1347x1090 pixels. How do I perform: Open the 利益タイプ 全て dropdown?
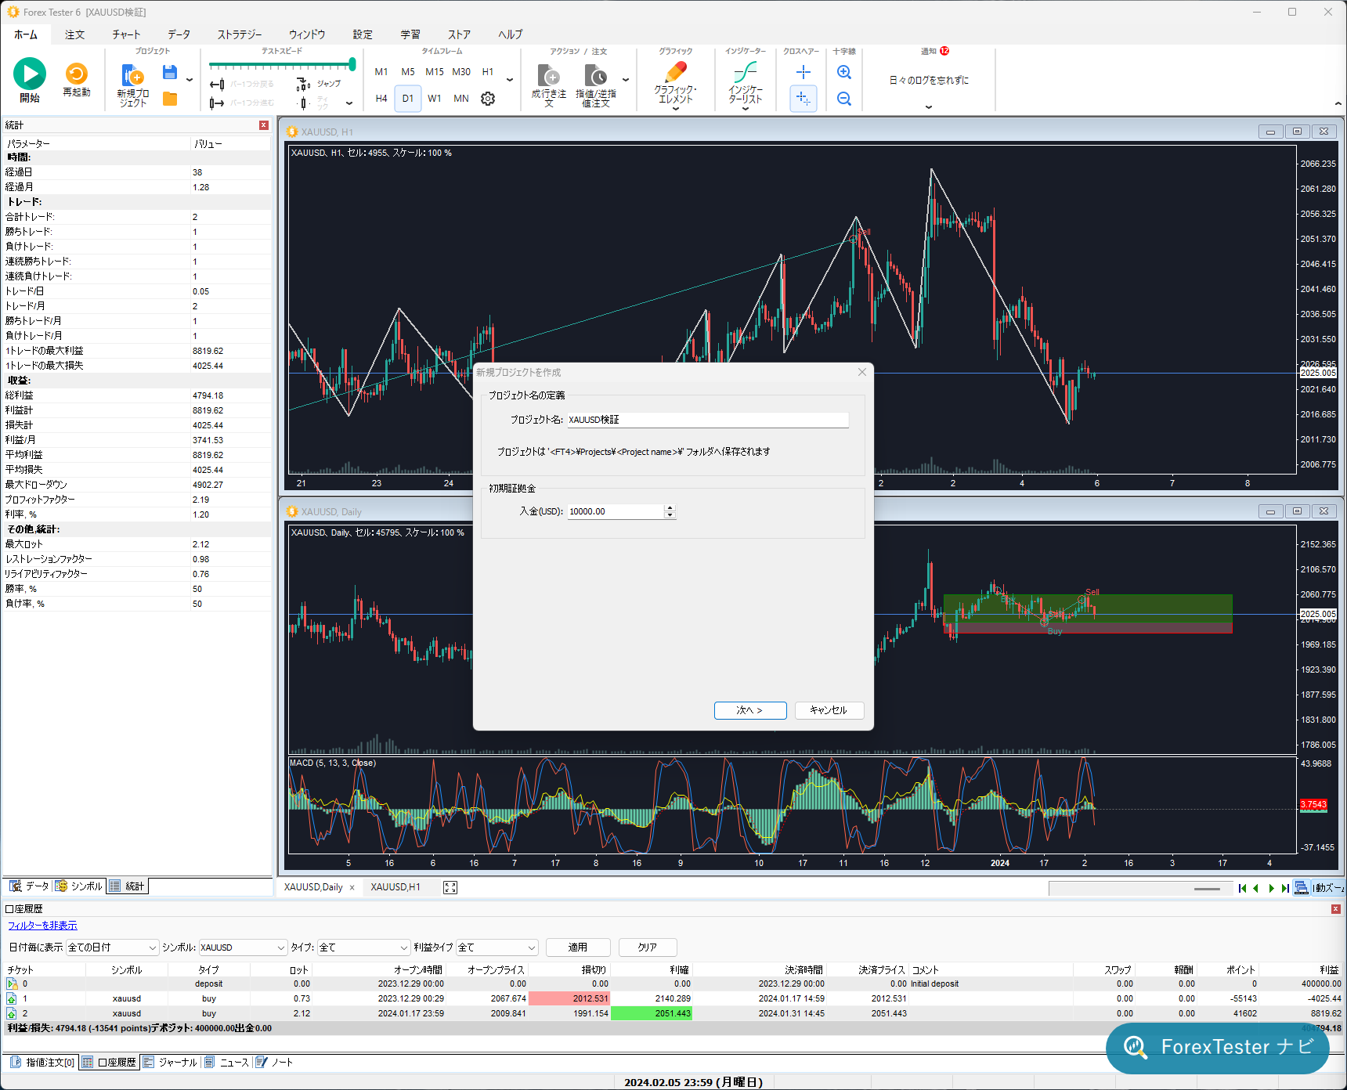(x=497, y=947)
